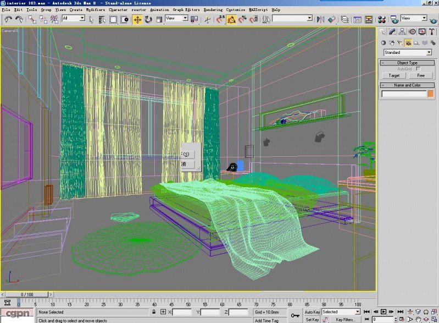Toggle the Percent Snap button
This screenshot has width=439, height=323.
242,19
